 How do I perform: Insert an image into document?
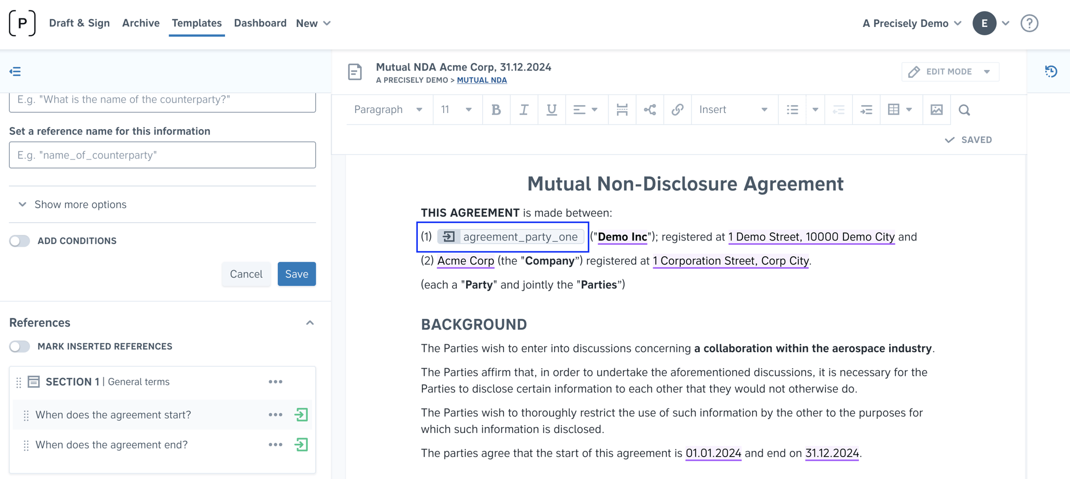coord(937,110)
